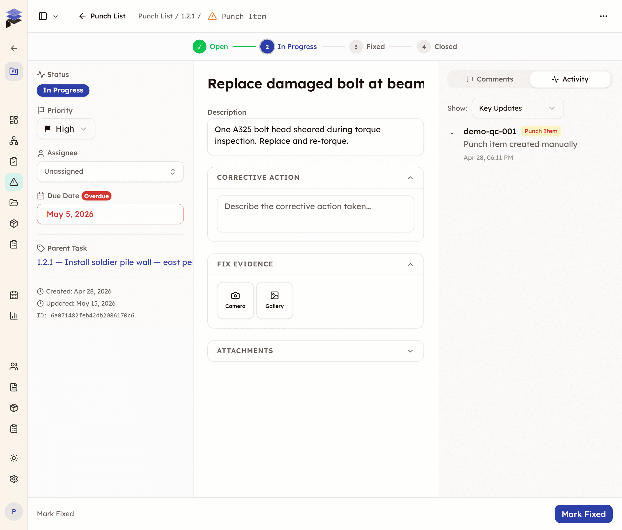Click the sidebar back arrow icon

14,48
